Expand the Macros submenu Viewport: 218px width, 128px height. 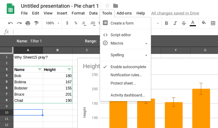(125, 43)
